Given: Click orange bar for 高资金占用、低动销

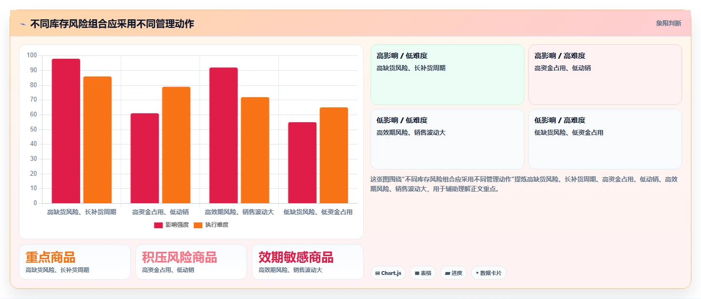Looking at the screenshot, I should click(176, 145).
